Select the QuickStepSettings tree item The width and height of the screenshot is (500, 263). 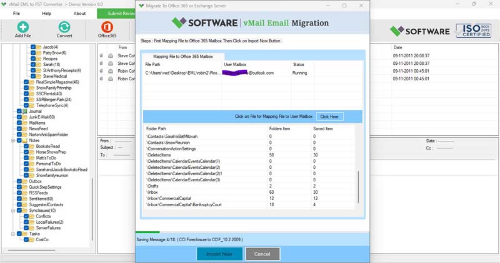tap(45, 187)
